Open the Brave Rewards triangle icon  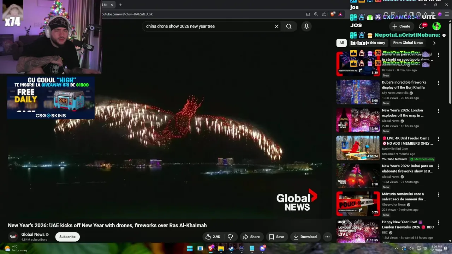[x=340, y=14]
